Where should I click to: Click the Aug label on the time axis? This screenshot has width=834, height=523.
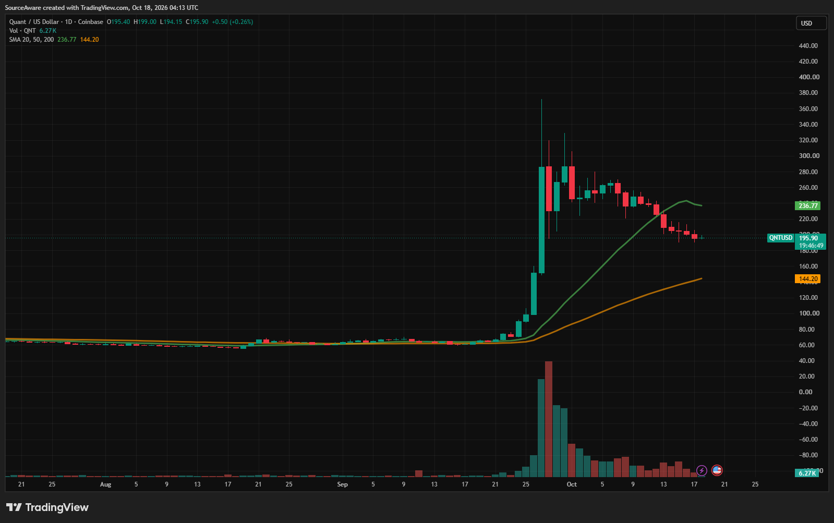pyautogui.click(x=105, y=484)
